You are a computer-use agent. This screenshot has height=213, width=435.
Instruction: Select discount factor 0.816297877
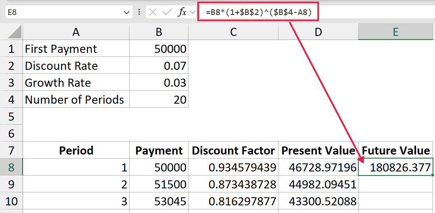(x=233, y=201)
